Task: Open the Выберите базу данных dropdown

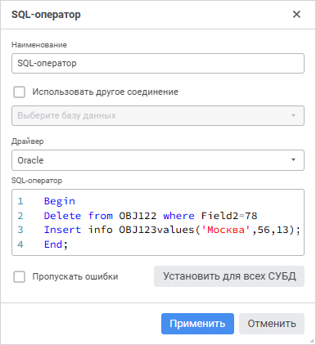Action: coord(158,115)
